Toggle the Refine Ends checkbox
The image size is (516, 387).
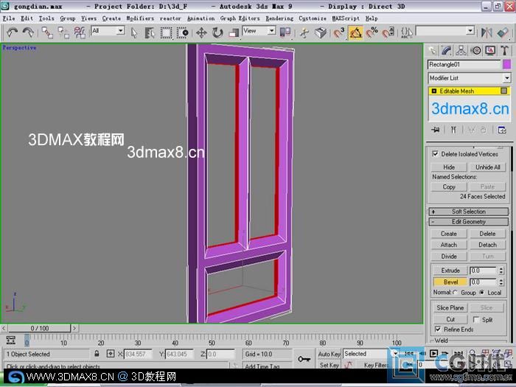tap(437, 329)
